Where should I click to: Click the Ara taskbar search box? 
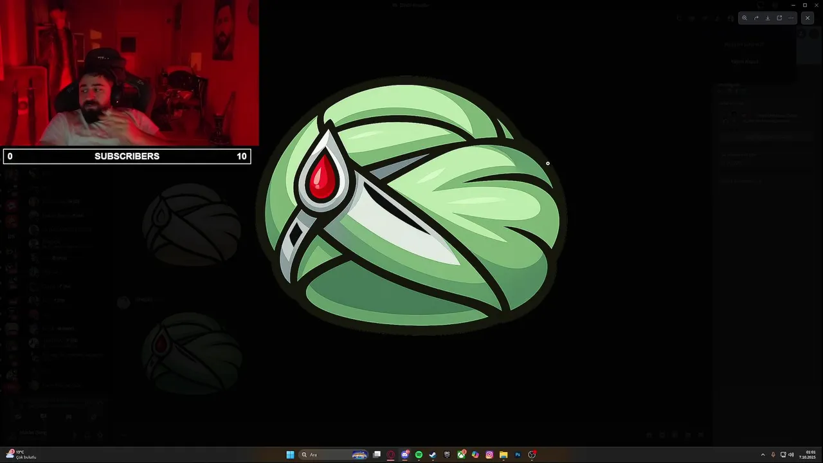coord(334,455)
